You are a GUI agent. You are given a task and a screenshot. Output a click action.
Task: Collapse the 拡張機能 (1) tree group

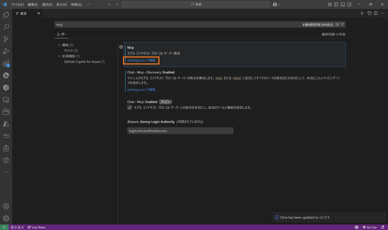tap(59, 56)
